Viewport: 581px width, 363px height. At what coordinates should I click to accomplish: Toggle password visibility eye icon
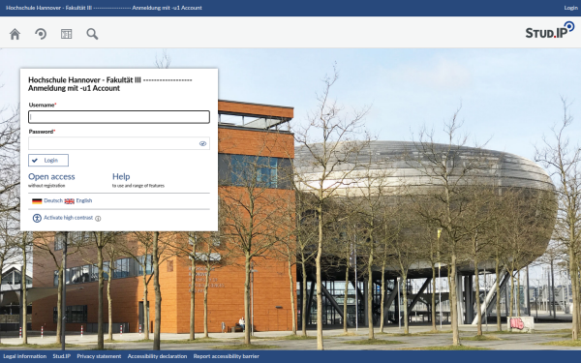pos(202,143)
